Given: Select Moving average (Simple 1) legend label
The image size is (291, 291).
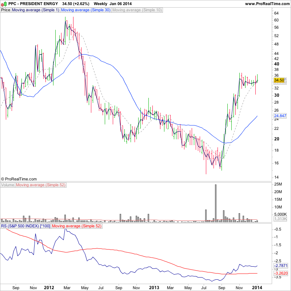Looking at the screenshot, I should pyautogui.click(x=35, y=10).
